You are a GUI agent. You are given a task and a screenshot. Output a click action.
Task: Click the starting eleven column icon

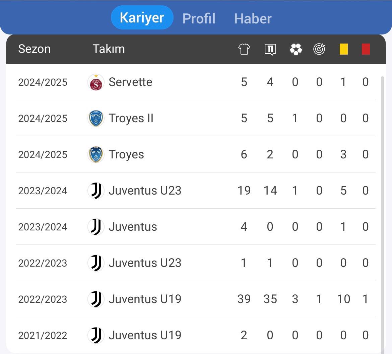(x=270, y=49)
